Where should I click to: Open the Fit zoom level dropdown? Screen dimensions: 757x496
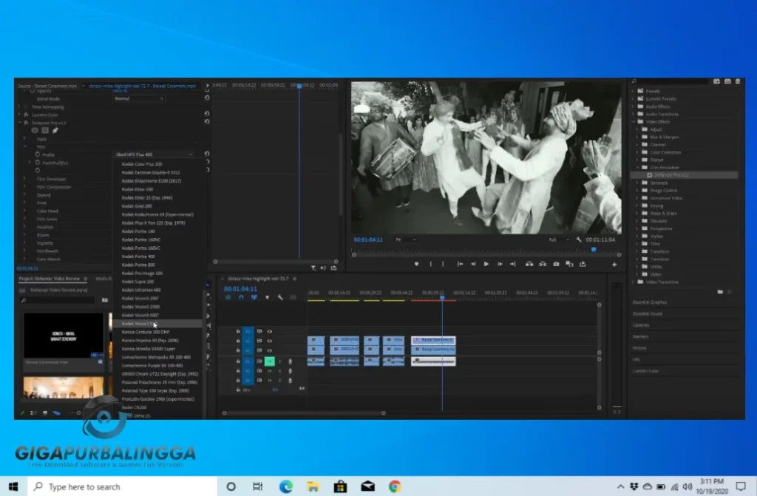[x=406, y=239]
